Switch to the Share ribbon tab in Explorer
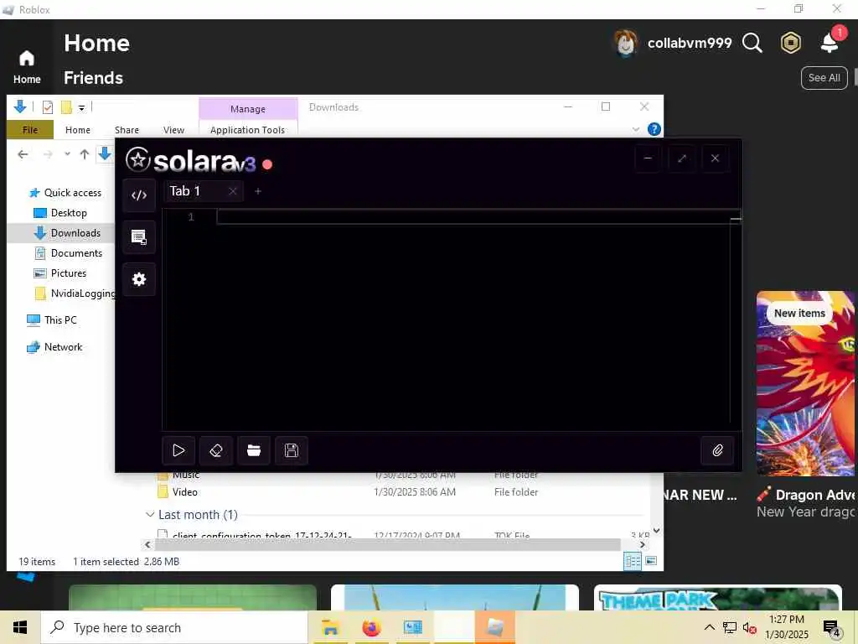858x644 pixels. pos(127,130)
